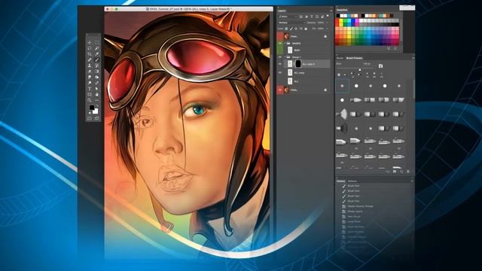Viewport: 482px width, 271px height.
Task: Go to Master Opacity Change history state
Action: click(360, 206)
